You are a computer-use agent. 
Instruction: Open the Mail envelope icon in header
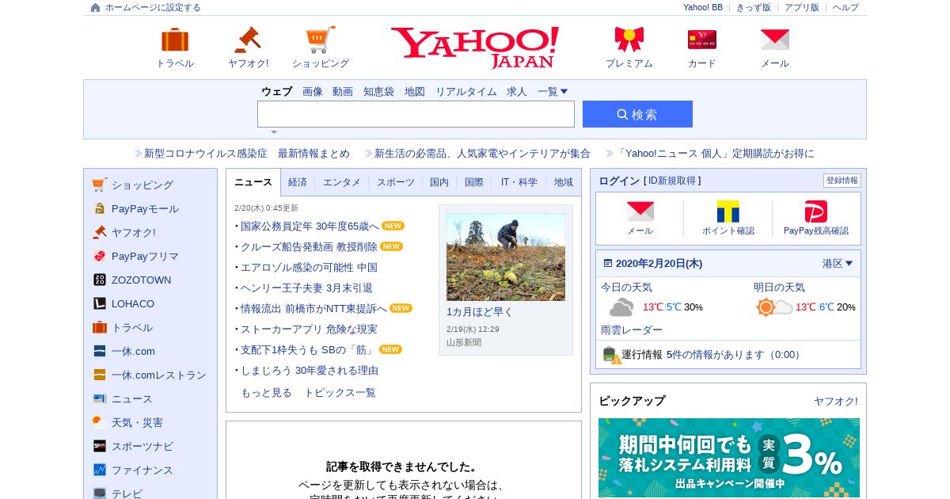click(x=775, y=40)
